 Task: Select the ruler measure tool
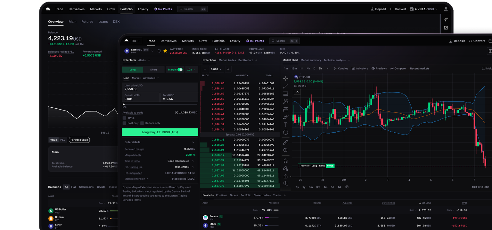[286, 143]
